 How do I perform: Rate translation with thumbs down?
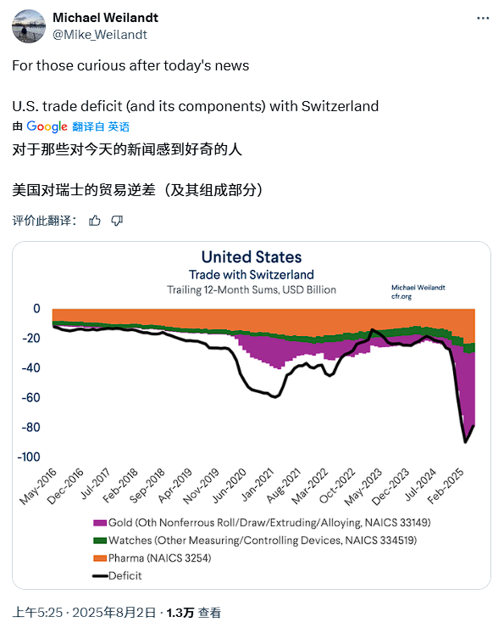[117, 221]
